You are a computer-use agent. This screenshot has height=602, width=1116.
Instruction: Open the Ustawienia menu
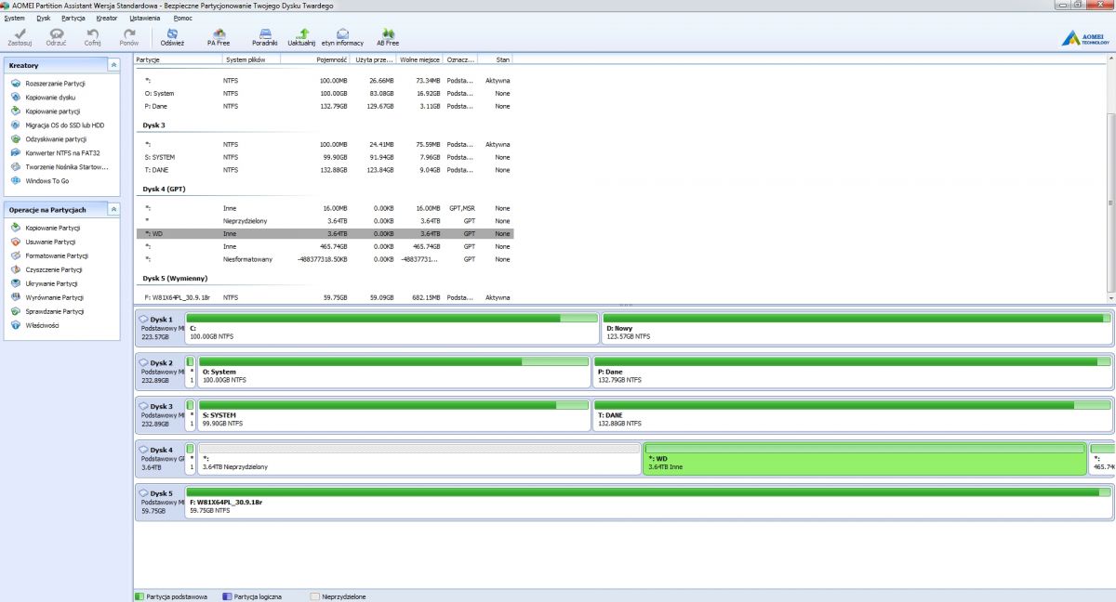click(x=143, y=18)
